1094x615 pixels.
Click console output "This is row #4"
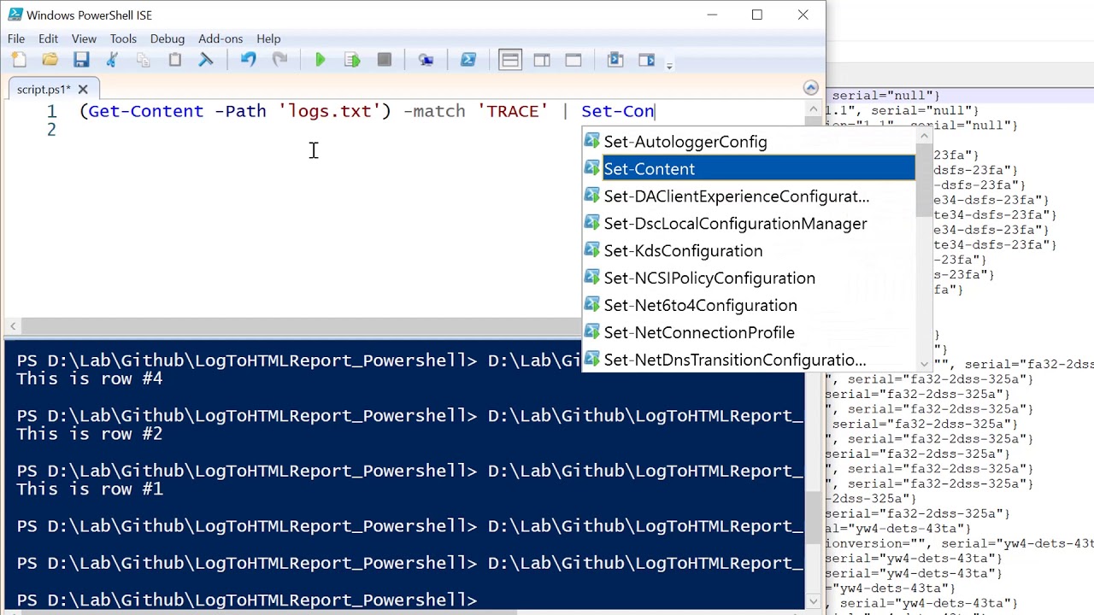coord(90,378)
